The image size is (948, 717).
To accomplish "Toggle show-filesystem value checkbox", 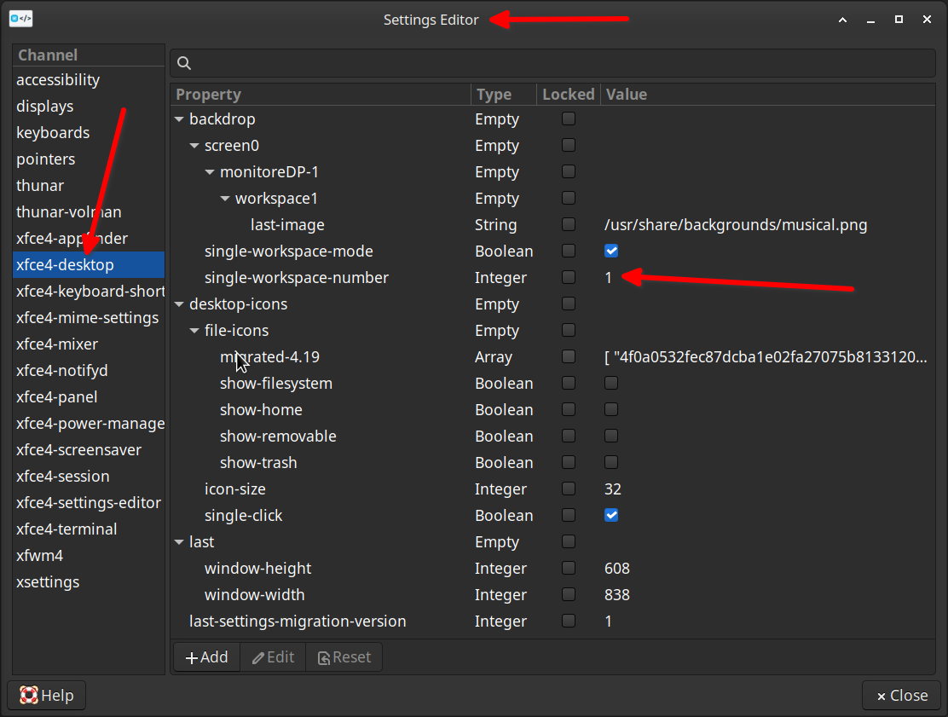I will point(611,384).
